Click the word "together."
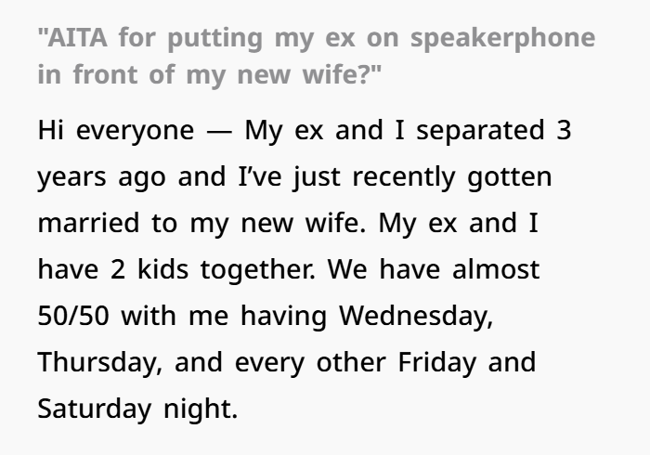The width and height of the screenshot is (650, 455). pyautogui.click(x=258, y=271)
